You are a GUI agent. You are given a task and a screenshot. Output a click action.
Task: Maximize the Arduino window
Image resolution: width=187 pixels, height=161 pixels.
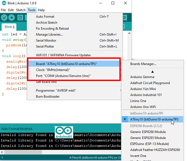[x=113, y=3]
